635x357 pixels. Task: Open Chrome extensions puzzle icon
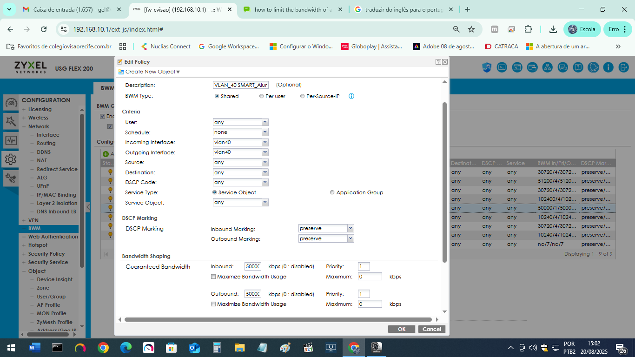528,29
